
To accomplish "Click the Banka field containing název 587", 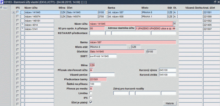I will tap(133, 42).
